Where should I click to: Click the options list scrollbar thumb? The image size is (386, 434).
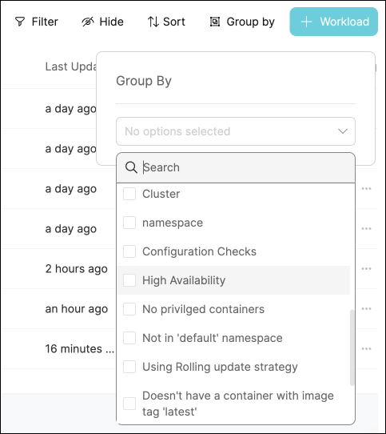[x=352, y=348]
